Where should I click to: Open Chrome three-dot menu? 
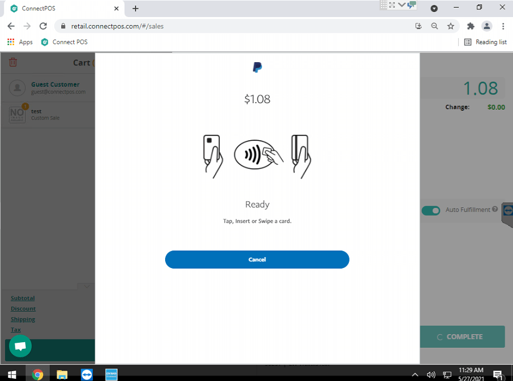pyautogui.click(x=503, y=26)
